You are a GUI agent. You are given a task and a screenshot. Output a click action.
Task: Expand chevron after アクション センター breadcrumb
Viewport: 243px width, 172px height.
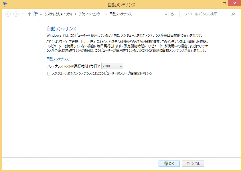click(x=106, y=14)
